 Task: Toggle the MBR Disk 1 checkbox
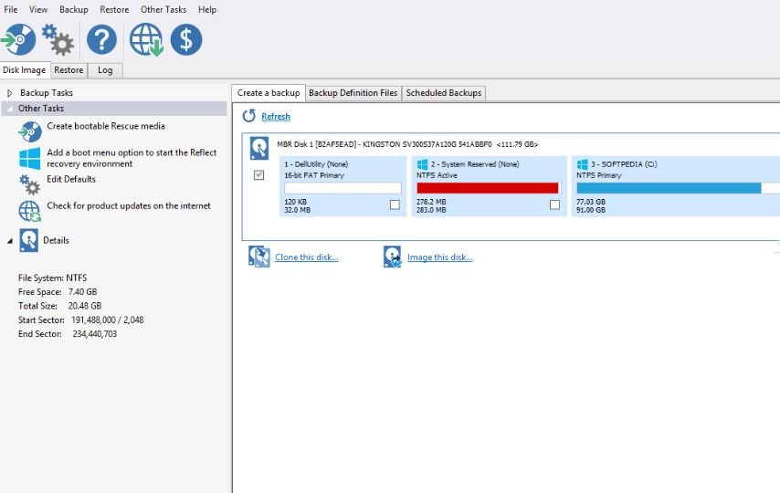(x=258, y=174)
